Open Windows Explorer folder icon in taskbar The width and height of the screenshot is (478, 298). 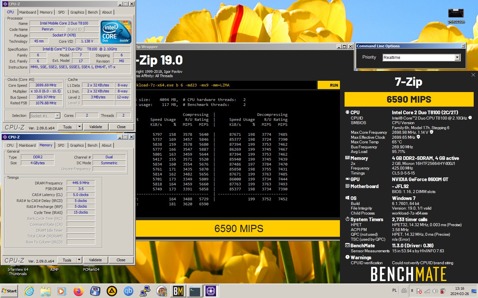point(45,291)
